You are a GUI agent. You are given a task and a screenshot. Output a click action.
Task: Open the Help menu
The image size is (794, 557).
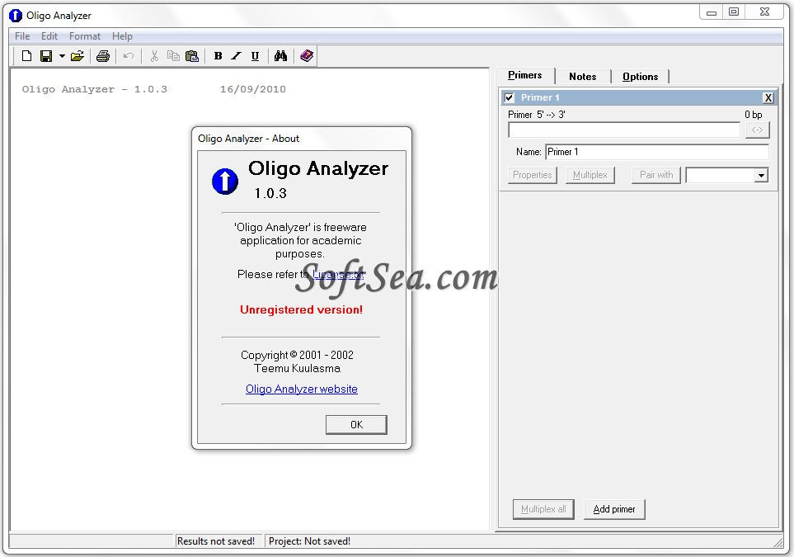122,36
